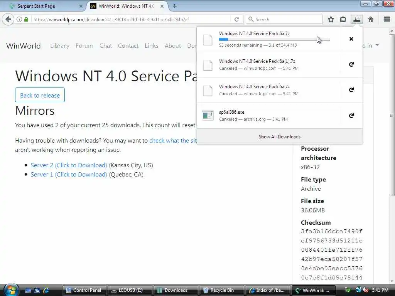Open the Links nav item
395x296 pixels.
point(151,46)
